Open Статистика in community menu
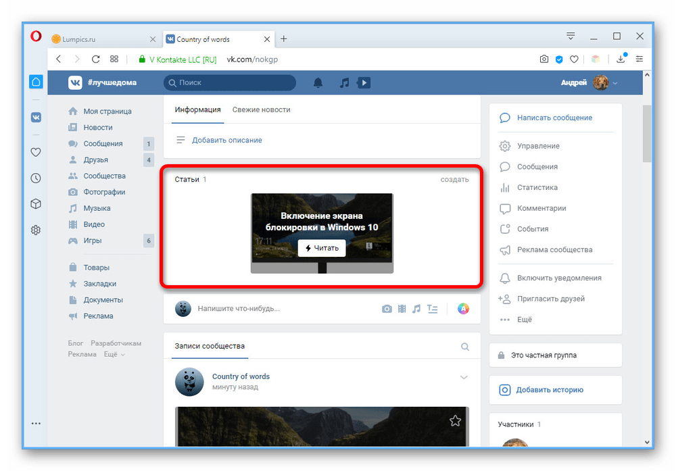 (537, 187)
